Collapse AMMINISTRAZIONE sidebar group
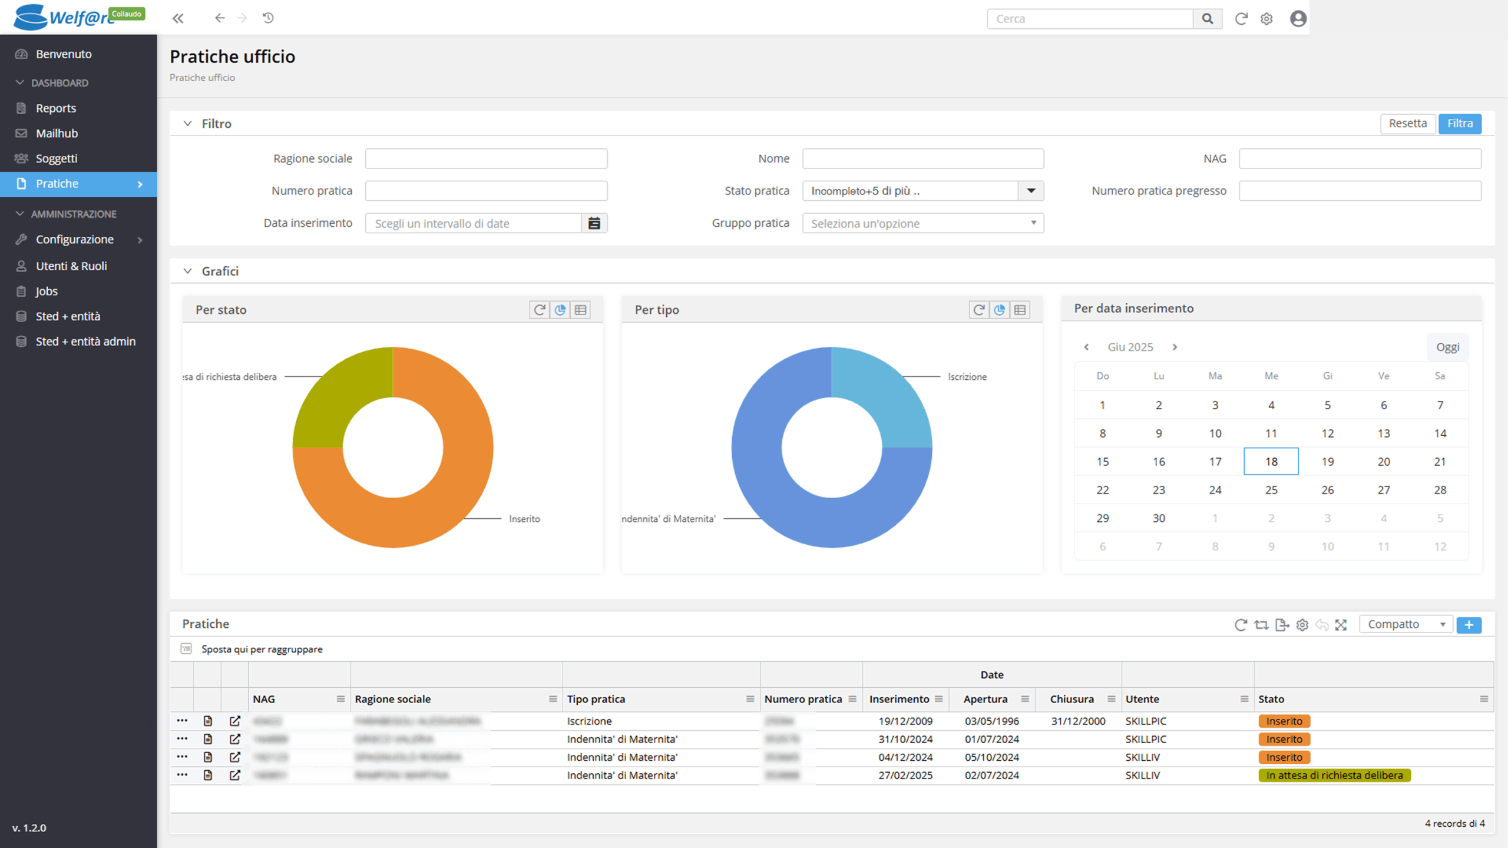 pyautogui.click(x=20, y=214)
